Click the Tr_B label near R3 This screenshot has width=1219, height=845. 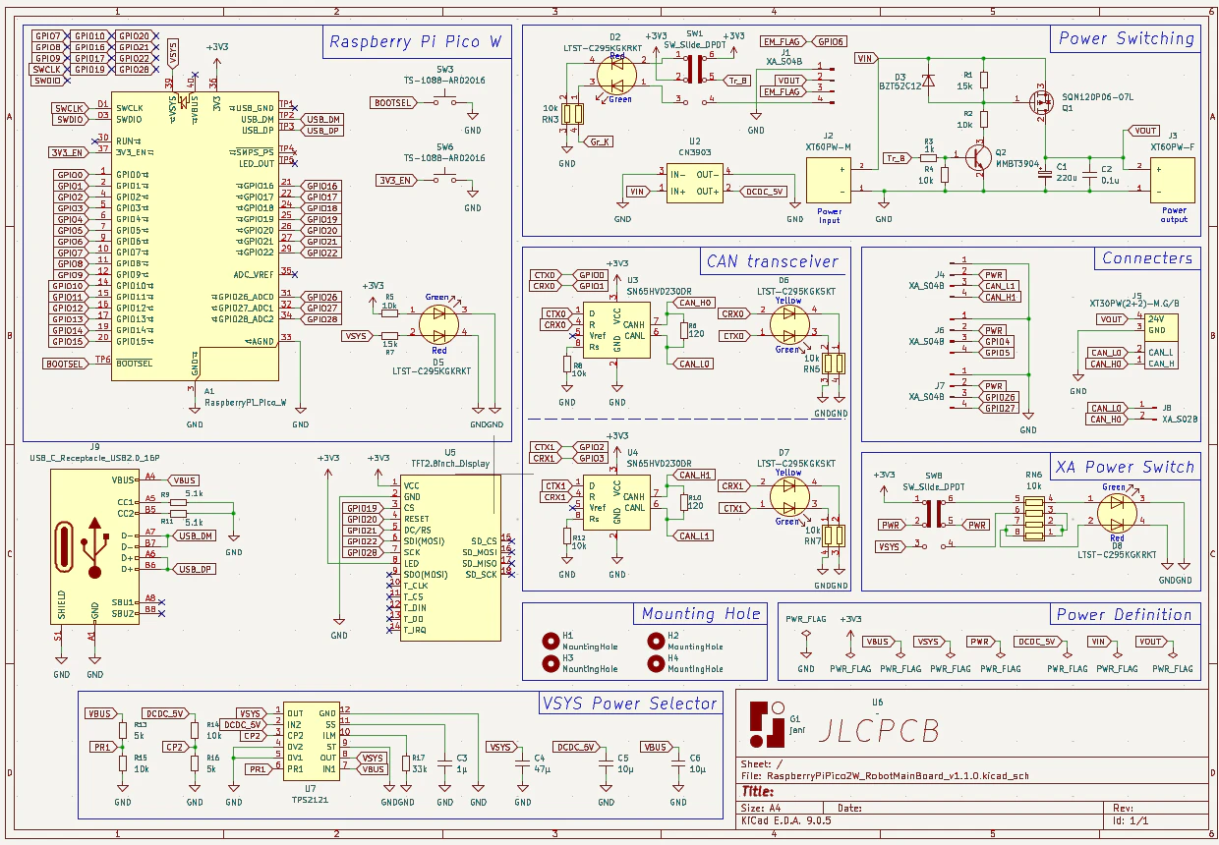click(x=896, y=157)
